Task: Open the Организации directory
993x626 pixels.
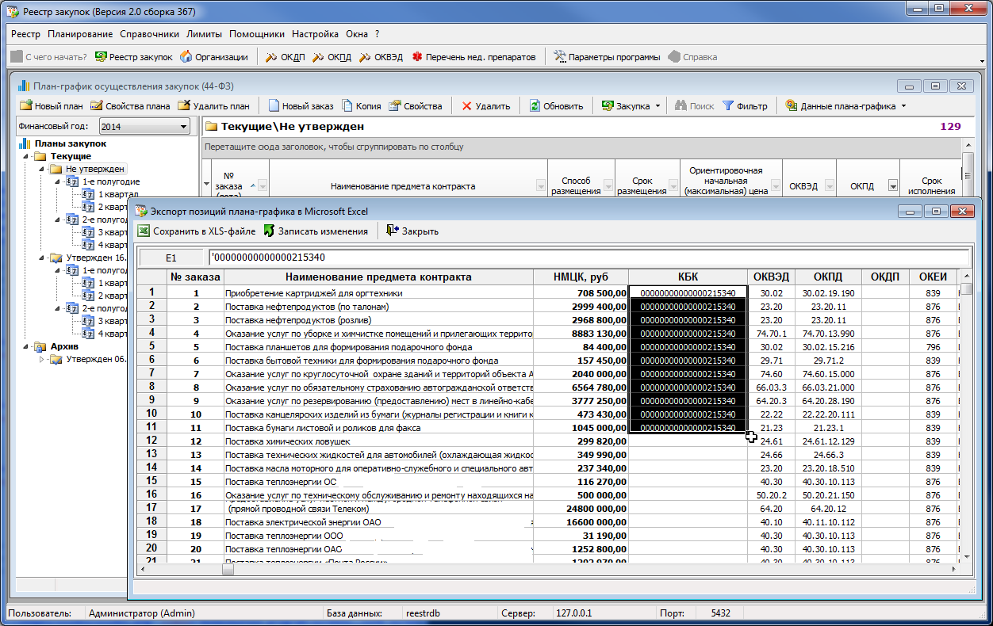Action: pyautogui.click(x=214, y=57)
